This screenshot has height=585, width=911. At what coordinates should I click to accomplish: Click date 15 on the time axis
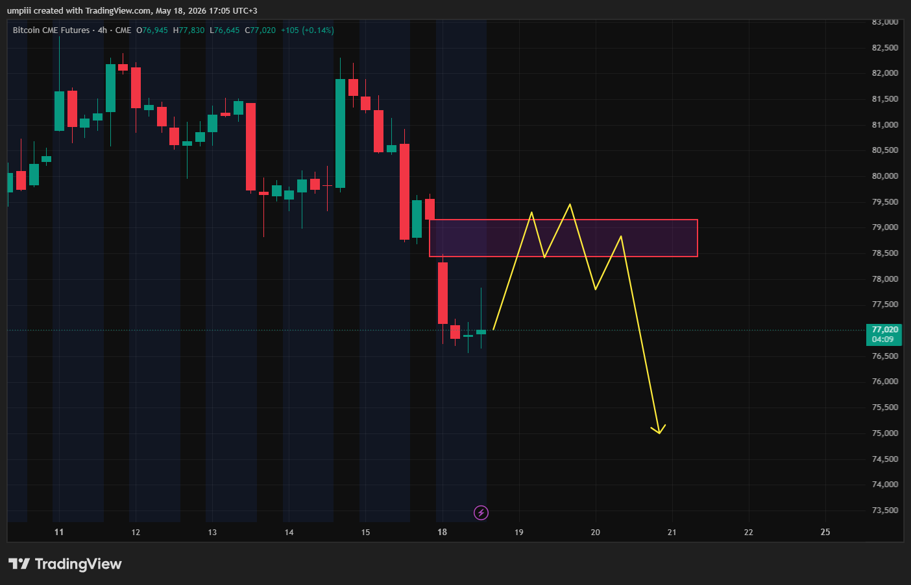tap(365, 533)
